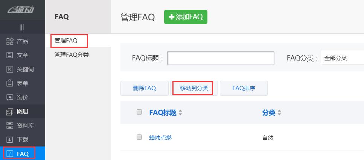Open the FAQ分类 dropdown (全部分类)
Screen dimensions: 364x160
343,58
